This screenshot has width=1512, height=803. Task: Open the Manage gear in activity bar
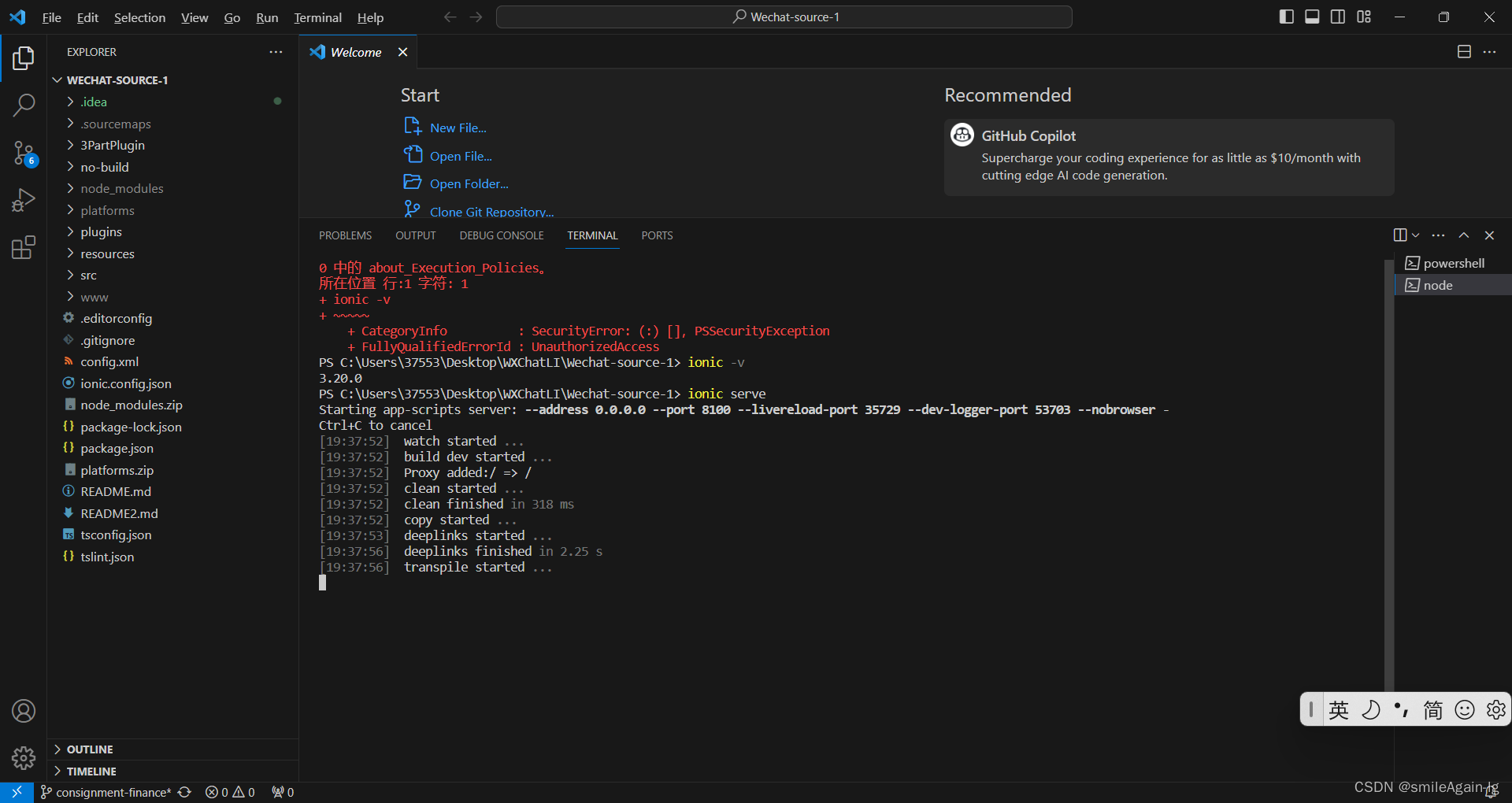(24, 757)
